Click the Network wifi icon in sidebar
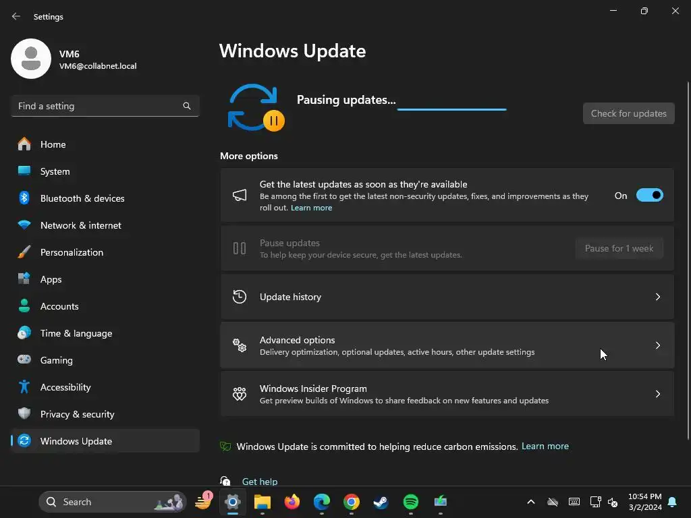The width and height of the screenshot is (691, 518). pos(24,225)
